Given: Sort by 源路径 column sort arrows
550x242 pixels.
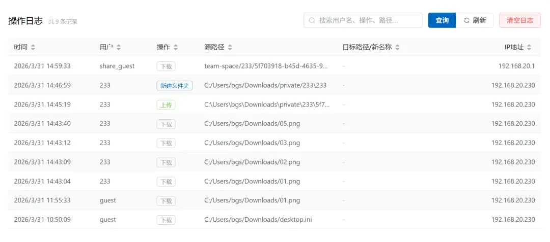Looking at the screenshot, I should (x=230, y=47).
